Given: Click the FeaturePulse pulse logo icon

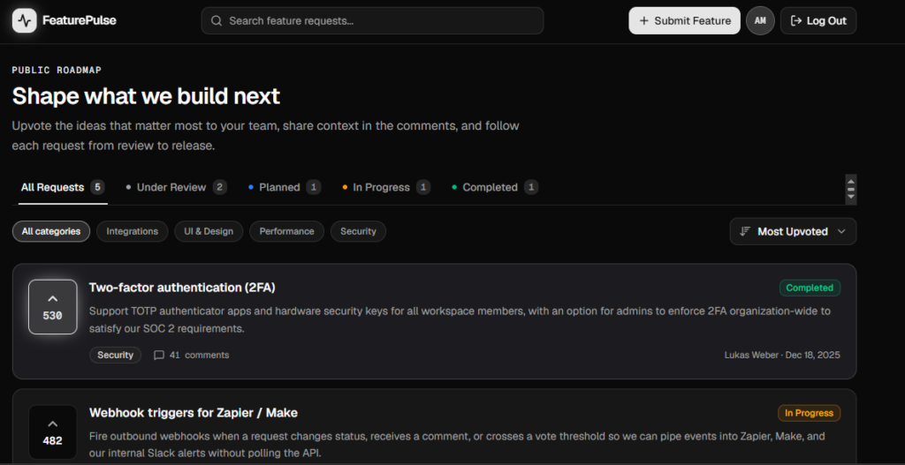Looking at the screenshot, I should (24, 21).
